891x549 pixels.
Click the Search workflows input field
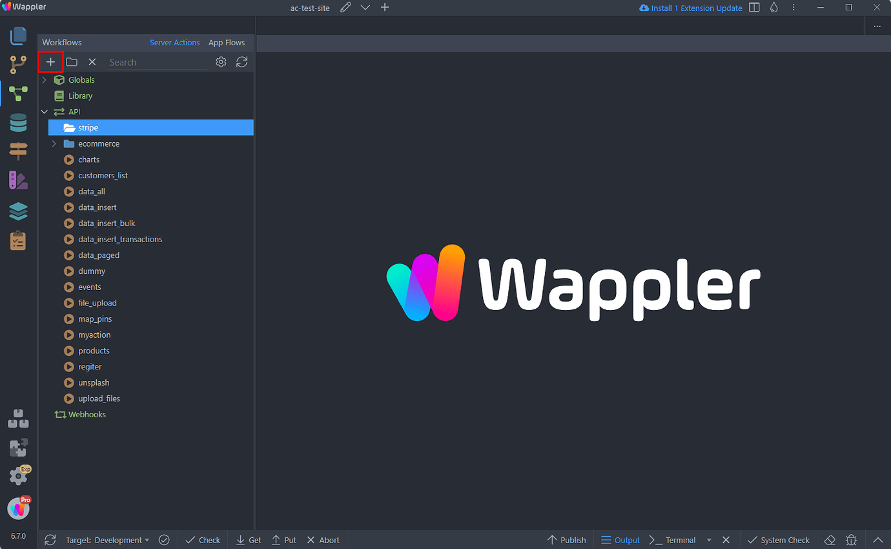pos(155,61)
